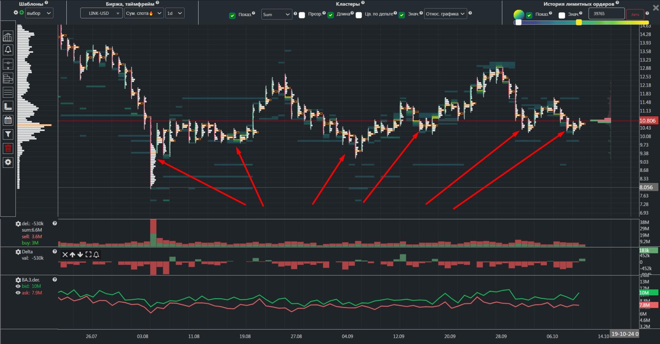Add new template with green plus
The width and height of the screenshot is (660, 344).
pyautogui.click(x=21, y=13)
